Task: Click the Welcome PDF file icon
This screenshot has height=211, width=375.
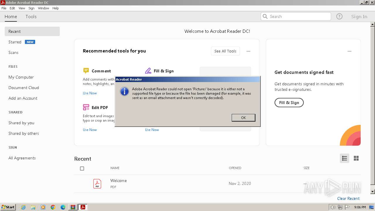Action: pyautogui.click(x=97, y=184)
